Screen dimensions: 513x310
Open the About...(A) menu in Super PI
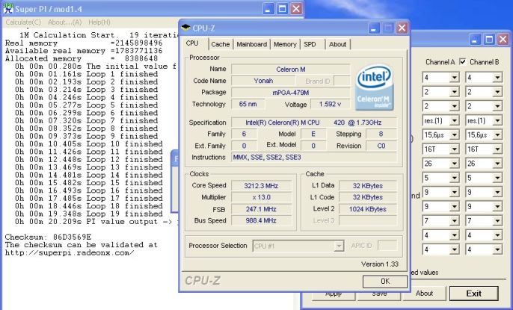(x=64, y=22)
